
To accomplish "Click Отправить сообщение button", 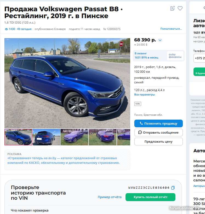I will (158, 133).
